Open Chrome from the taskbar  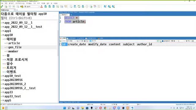105,108
